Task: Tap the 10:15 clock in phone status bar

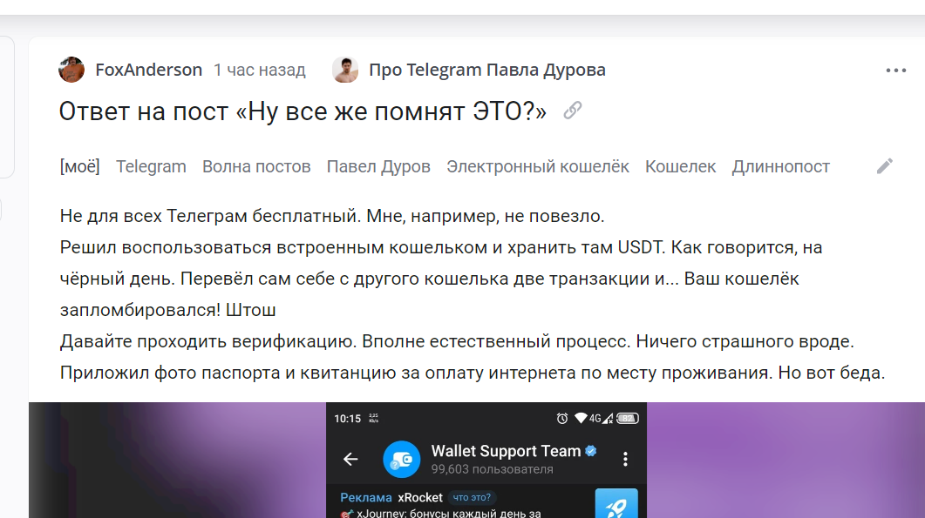Action: [348, 419]
